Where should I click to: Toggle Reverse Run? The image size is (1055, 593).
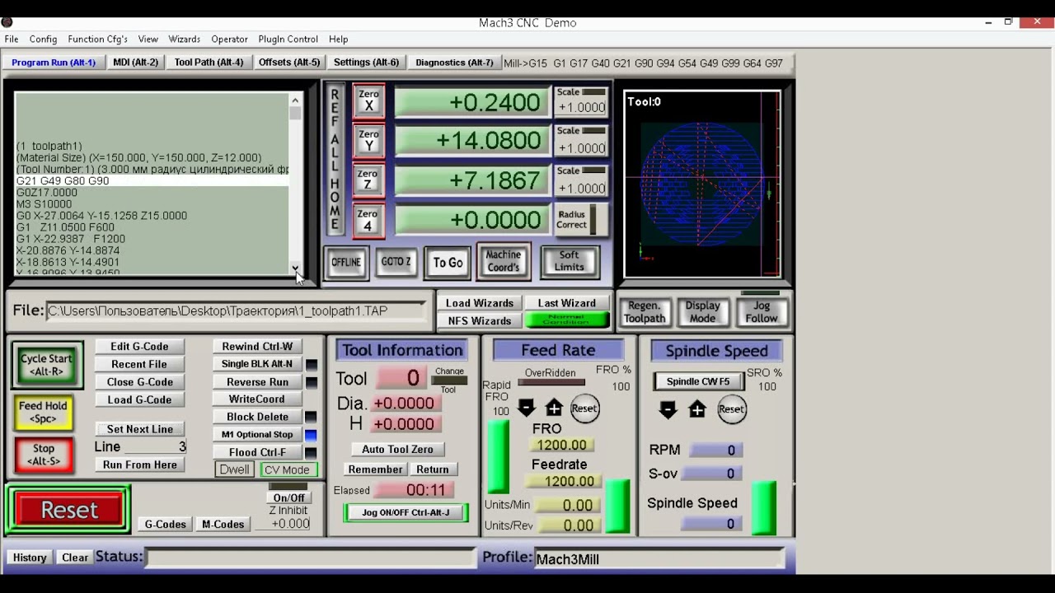tap(257, 382)
